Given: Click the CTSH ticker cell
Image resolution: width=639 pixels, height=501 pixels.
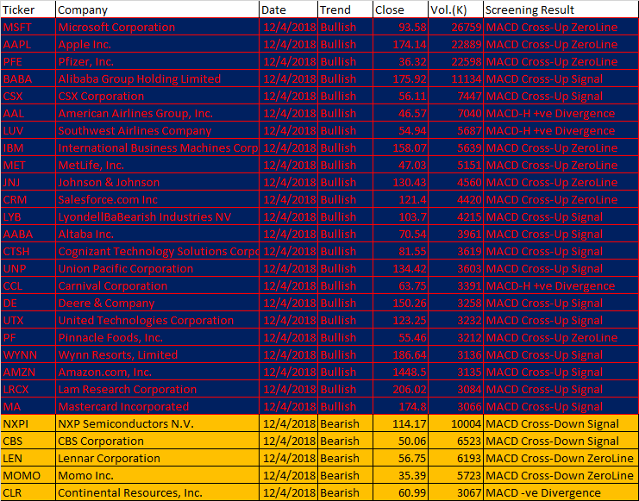Looking at the screenshot, I should pyautogui.click(x=28, y=251).
